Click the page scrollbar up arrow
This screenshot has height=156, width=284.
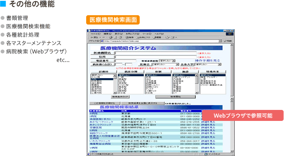click(232, 44)
